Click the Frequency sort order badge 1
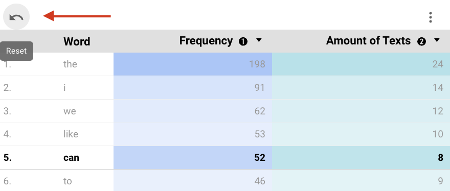This screenshot has width=450, height=191. [x=243, y=42]
